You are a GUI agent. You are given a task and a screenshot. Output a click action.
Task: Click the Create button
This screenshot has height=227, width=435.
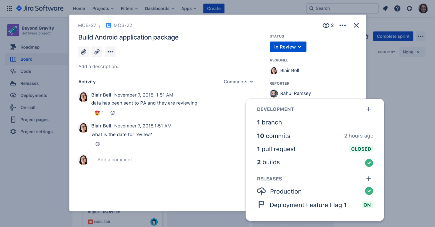click(214, 9)
